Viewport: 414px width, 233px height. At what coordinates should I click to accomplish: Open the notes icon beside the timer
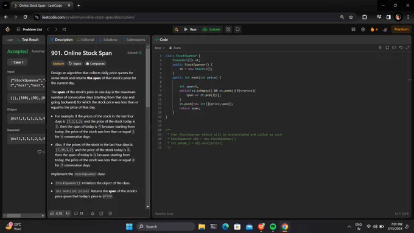pyautogui.click(x=237, y=29)
